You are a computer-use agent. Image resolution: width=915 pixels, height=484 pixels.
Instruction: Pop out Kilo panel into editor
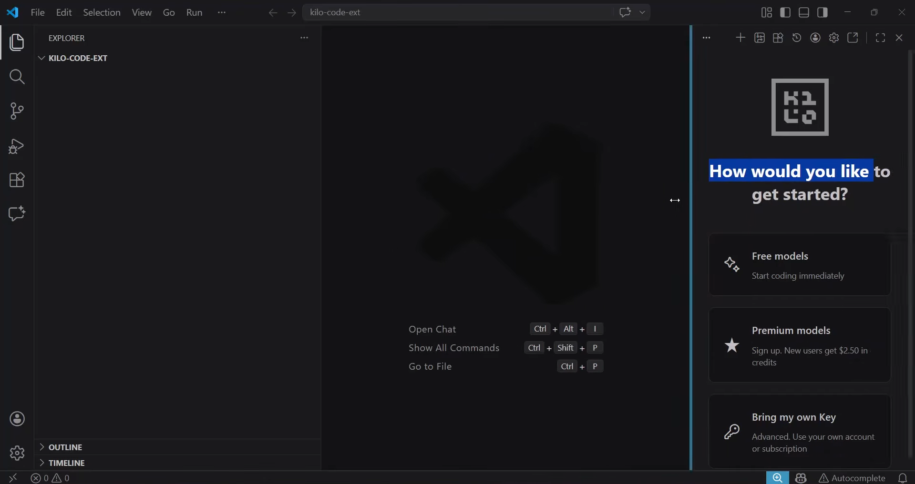coord(853,38)
